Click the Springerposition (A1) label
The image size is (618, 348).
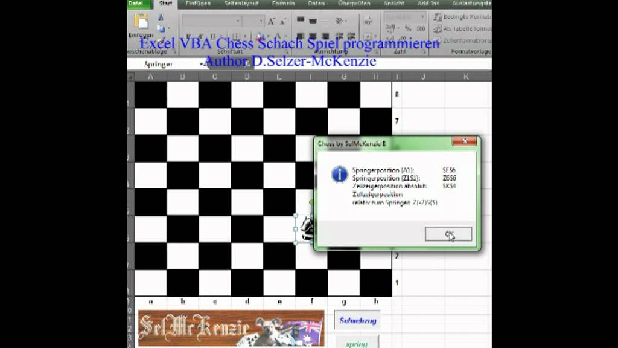click(x=383, y=170)
